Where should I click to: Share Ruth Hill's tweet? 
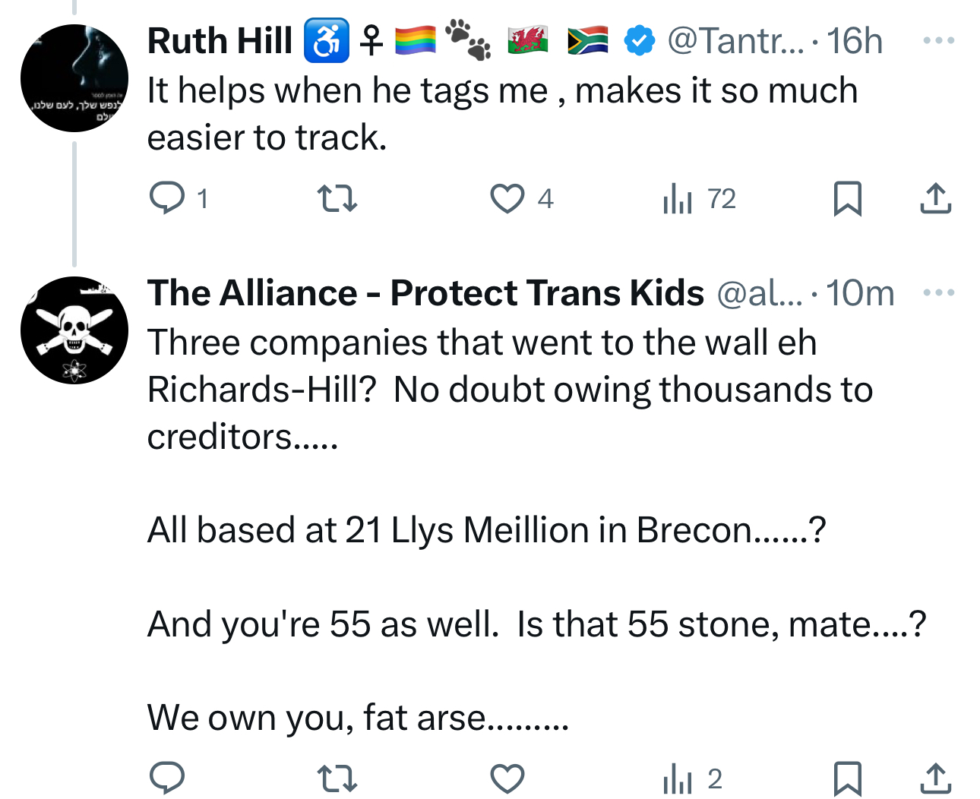point(935,199)
